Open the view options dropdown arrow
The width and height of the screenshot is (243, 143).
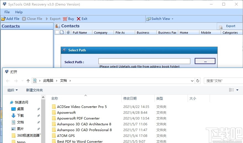(x=237, y=90)
